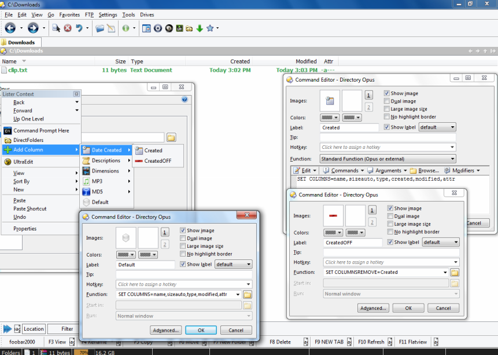498x355 pixels.
Task: Click the green down arrow toolbar icon
Action: (x=200, y=28)
